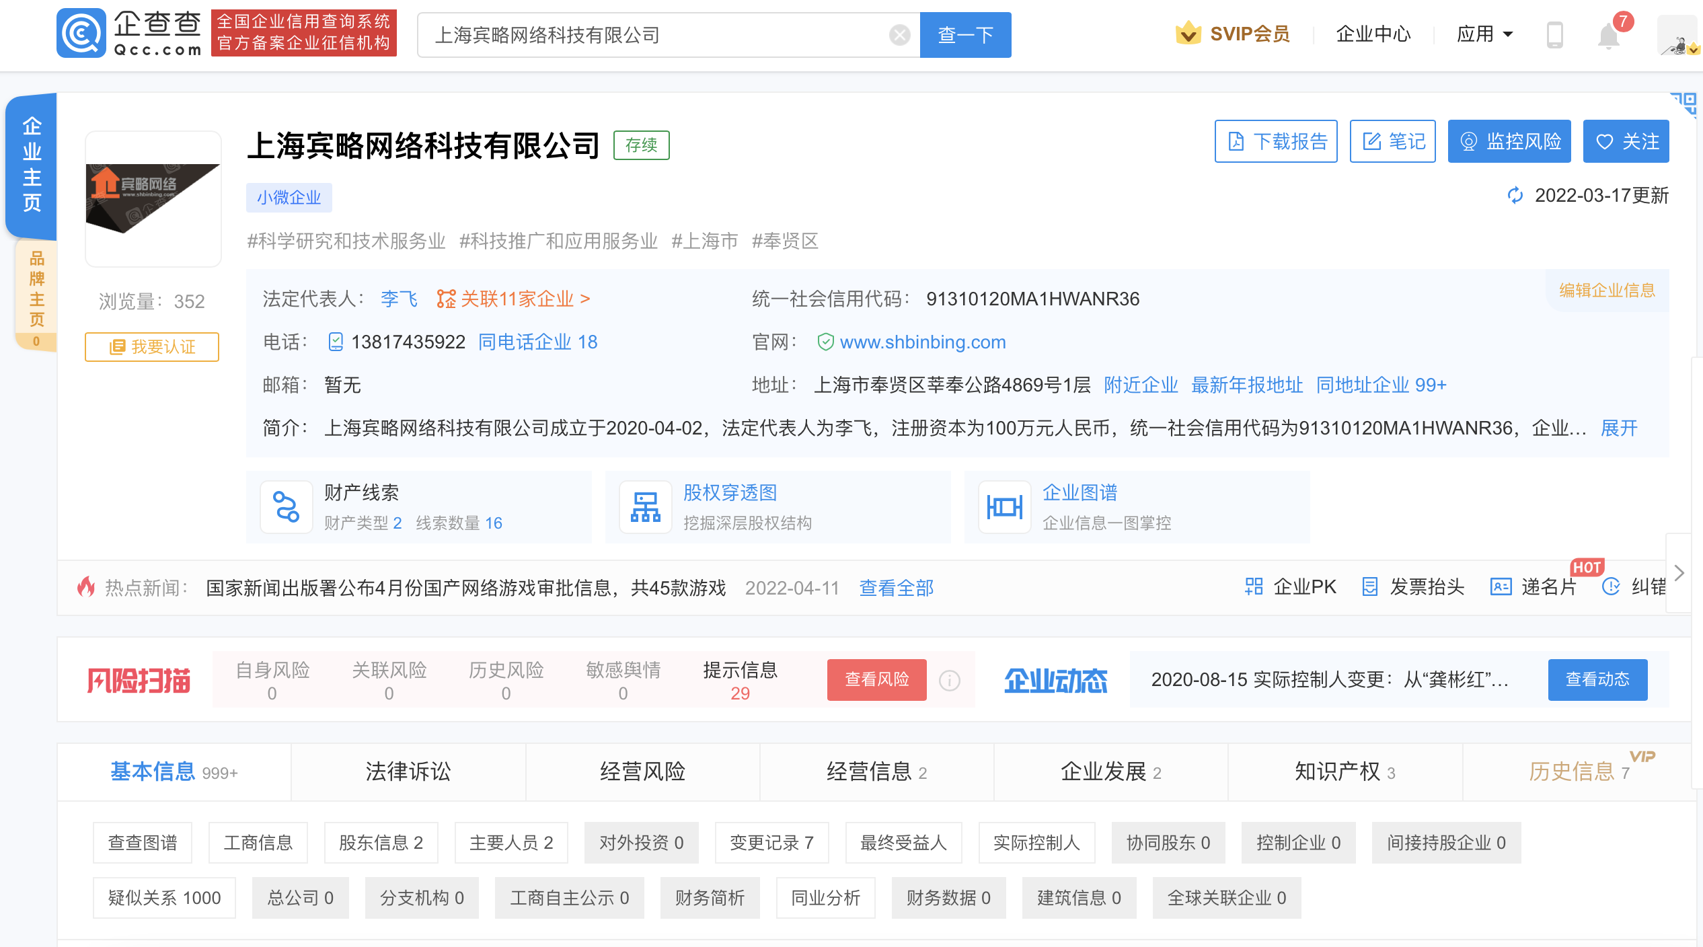Screen dimensions: 1703x947
Task: Click the Qcc.com logo icon
Action: point(81,33)
